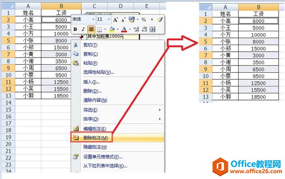Viewport: 285px width, 179px height.
Task: Apply the percent style button
Action: (143, 20)
